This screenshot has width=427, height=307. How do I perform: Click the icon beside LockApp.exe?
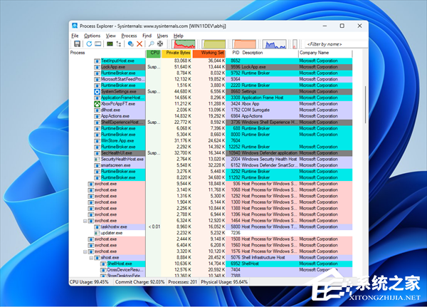click(97, 67)
